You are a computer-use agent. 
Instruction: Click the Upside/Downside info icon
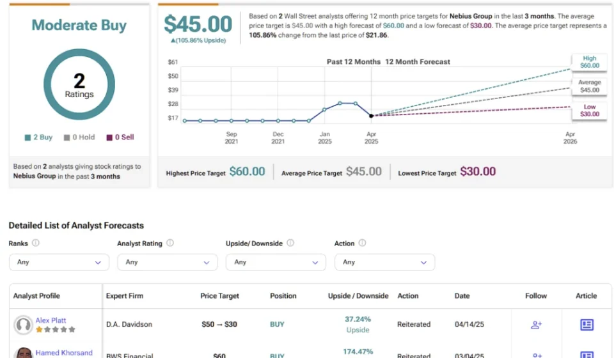290,243
